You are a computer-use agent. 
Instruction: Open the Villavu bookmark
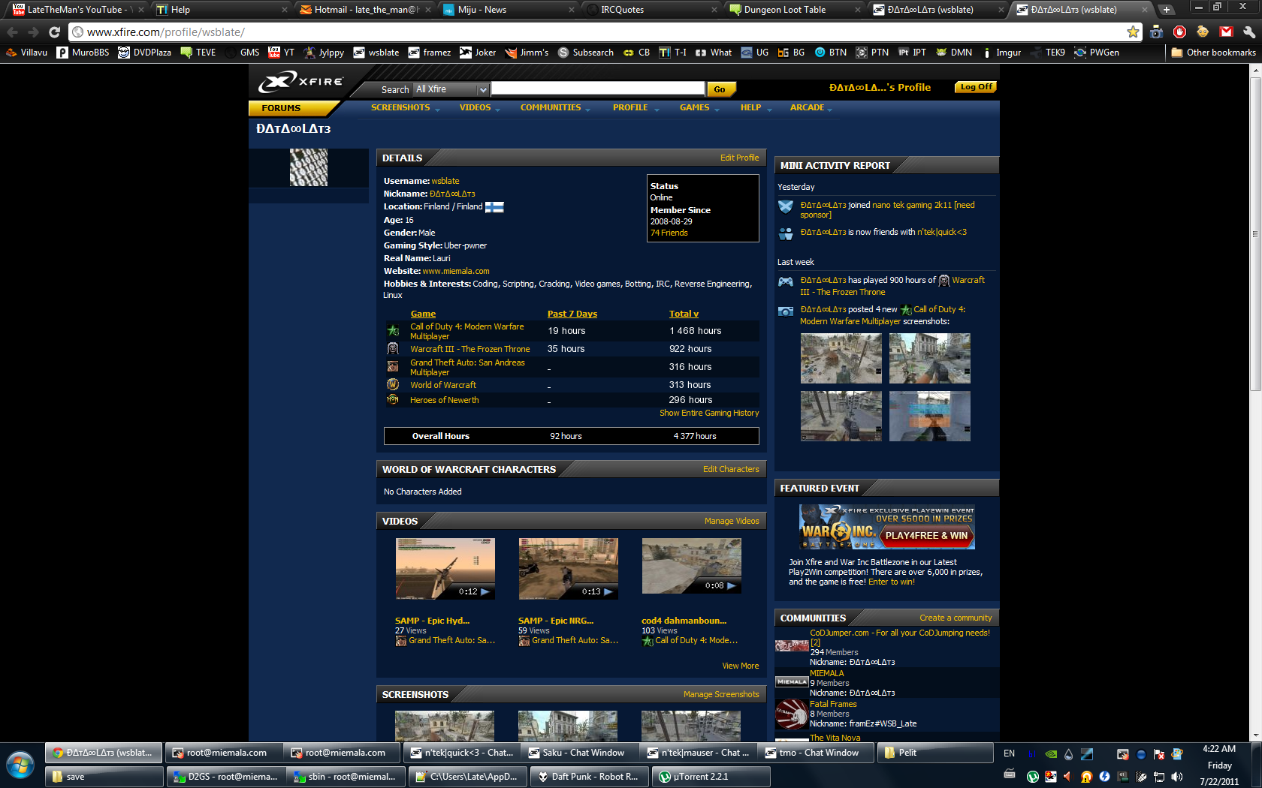click(x=26, y=53)
